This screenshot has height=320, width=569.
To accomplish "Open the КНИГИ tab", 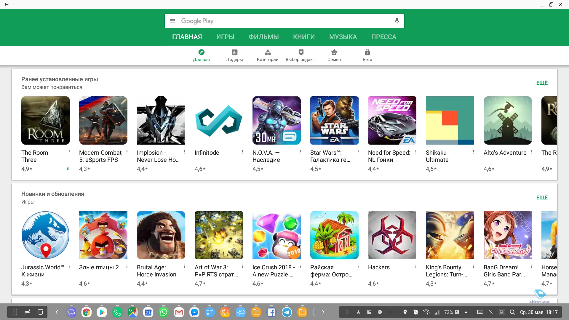I will (304, 37).
